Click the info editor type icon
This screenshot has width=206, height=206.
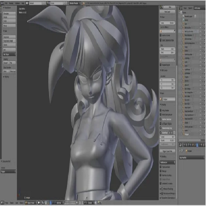(x=3, y=3)
